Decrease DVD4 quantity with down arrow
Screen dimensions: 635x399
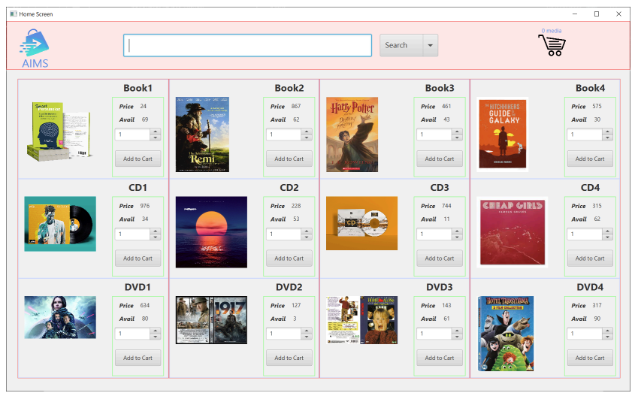point(607,337)
